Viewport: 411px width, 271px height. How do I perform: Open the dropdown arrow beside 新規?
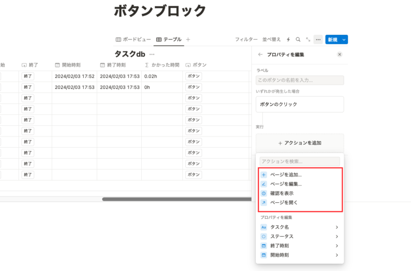coord(344,40)
